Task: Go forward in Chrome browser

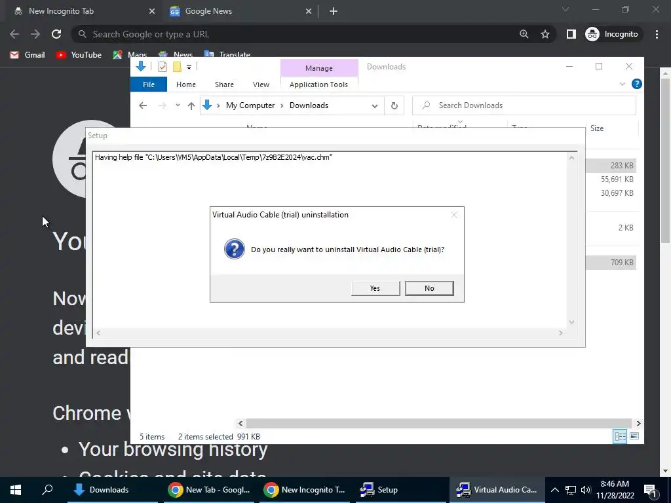Action: click(x=35, y=34)
